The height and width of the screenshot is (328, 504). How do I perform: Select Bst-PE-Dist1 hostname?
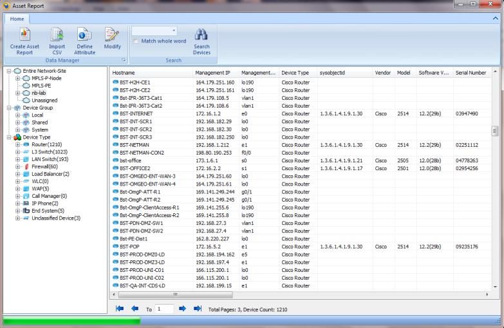(x=133, y=239)
